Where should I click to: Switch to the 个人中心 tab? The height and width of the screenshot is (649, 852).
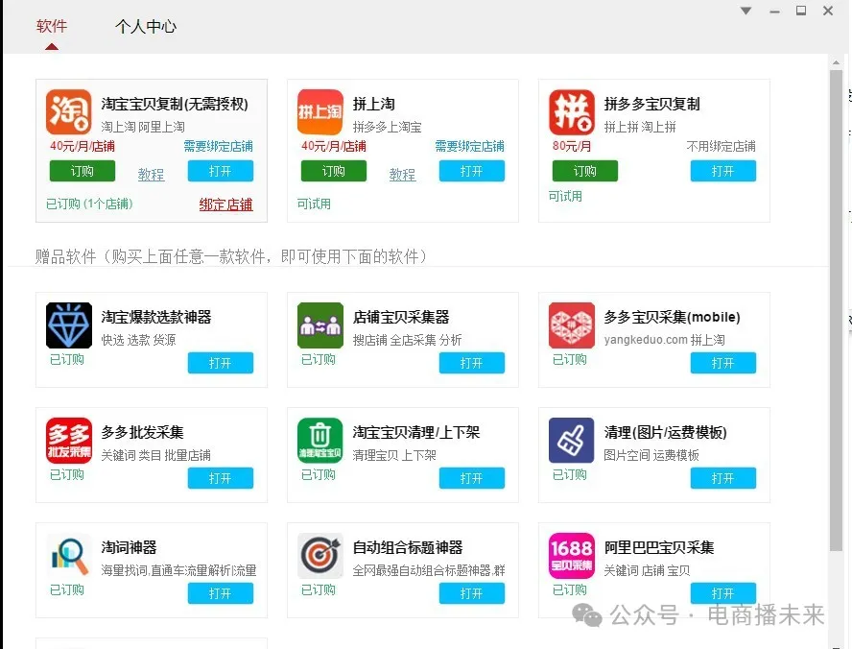coord(146,27)
